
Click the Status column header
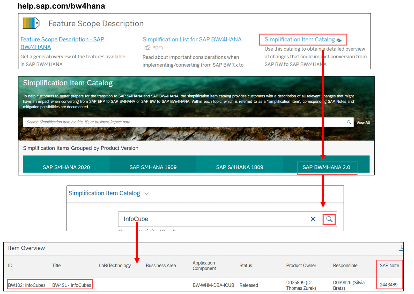click(246, 266)
